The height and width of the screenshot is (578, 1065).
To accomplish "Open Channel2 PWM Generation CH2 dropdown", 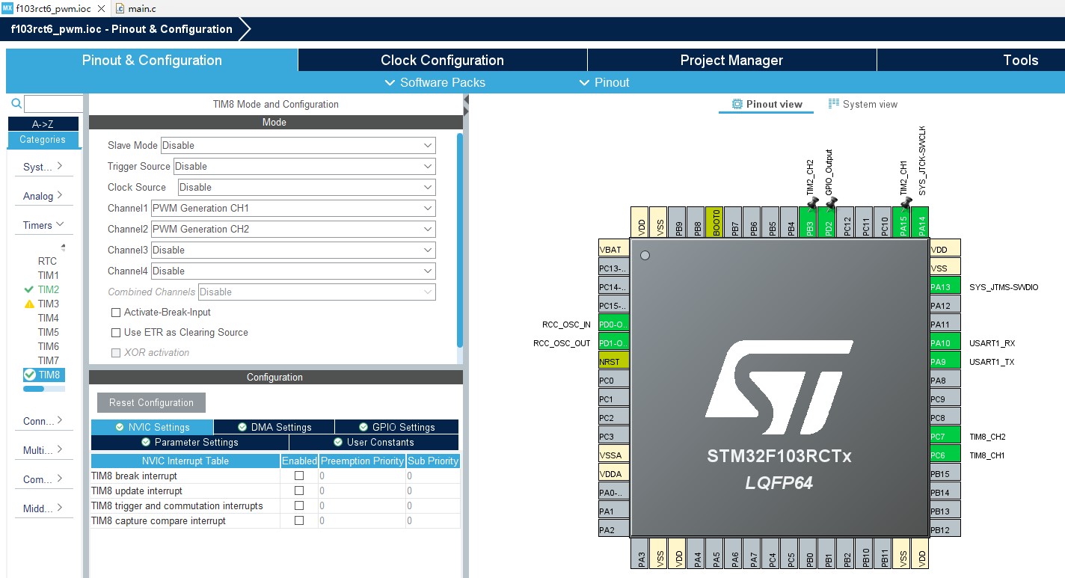I will click(293, 229).
